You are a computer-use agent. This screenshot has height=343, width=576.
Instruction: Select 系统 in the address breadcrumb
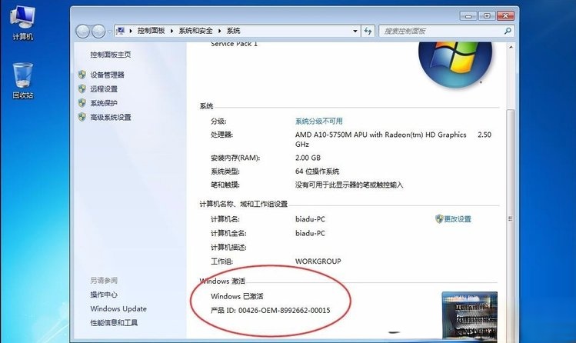click(x=233, y=31)
